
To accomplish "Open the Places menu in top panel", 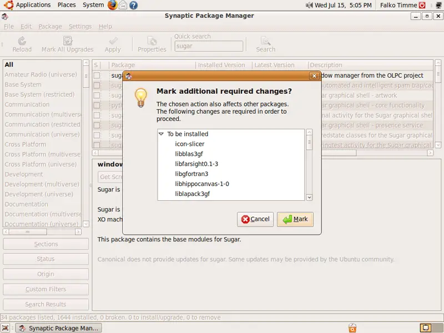I will [67, 5].
